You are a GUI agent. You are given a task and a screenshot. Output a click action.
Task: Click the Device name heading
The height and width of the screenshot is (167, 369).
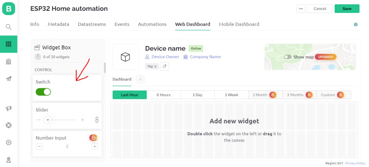[x=165, y=48]
